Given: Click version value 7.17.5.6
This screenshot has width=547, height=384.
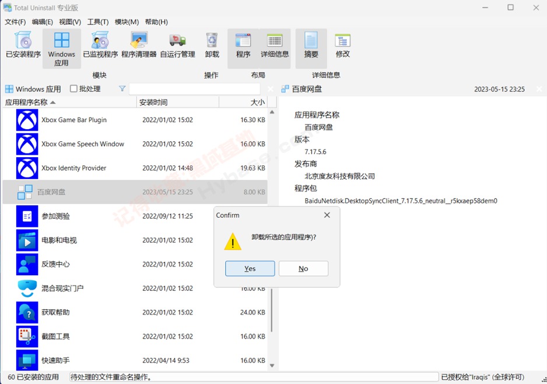Looking at the screenshot, I should pyautogui.click(x=315, y=152).
